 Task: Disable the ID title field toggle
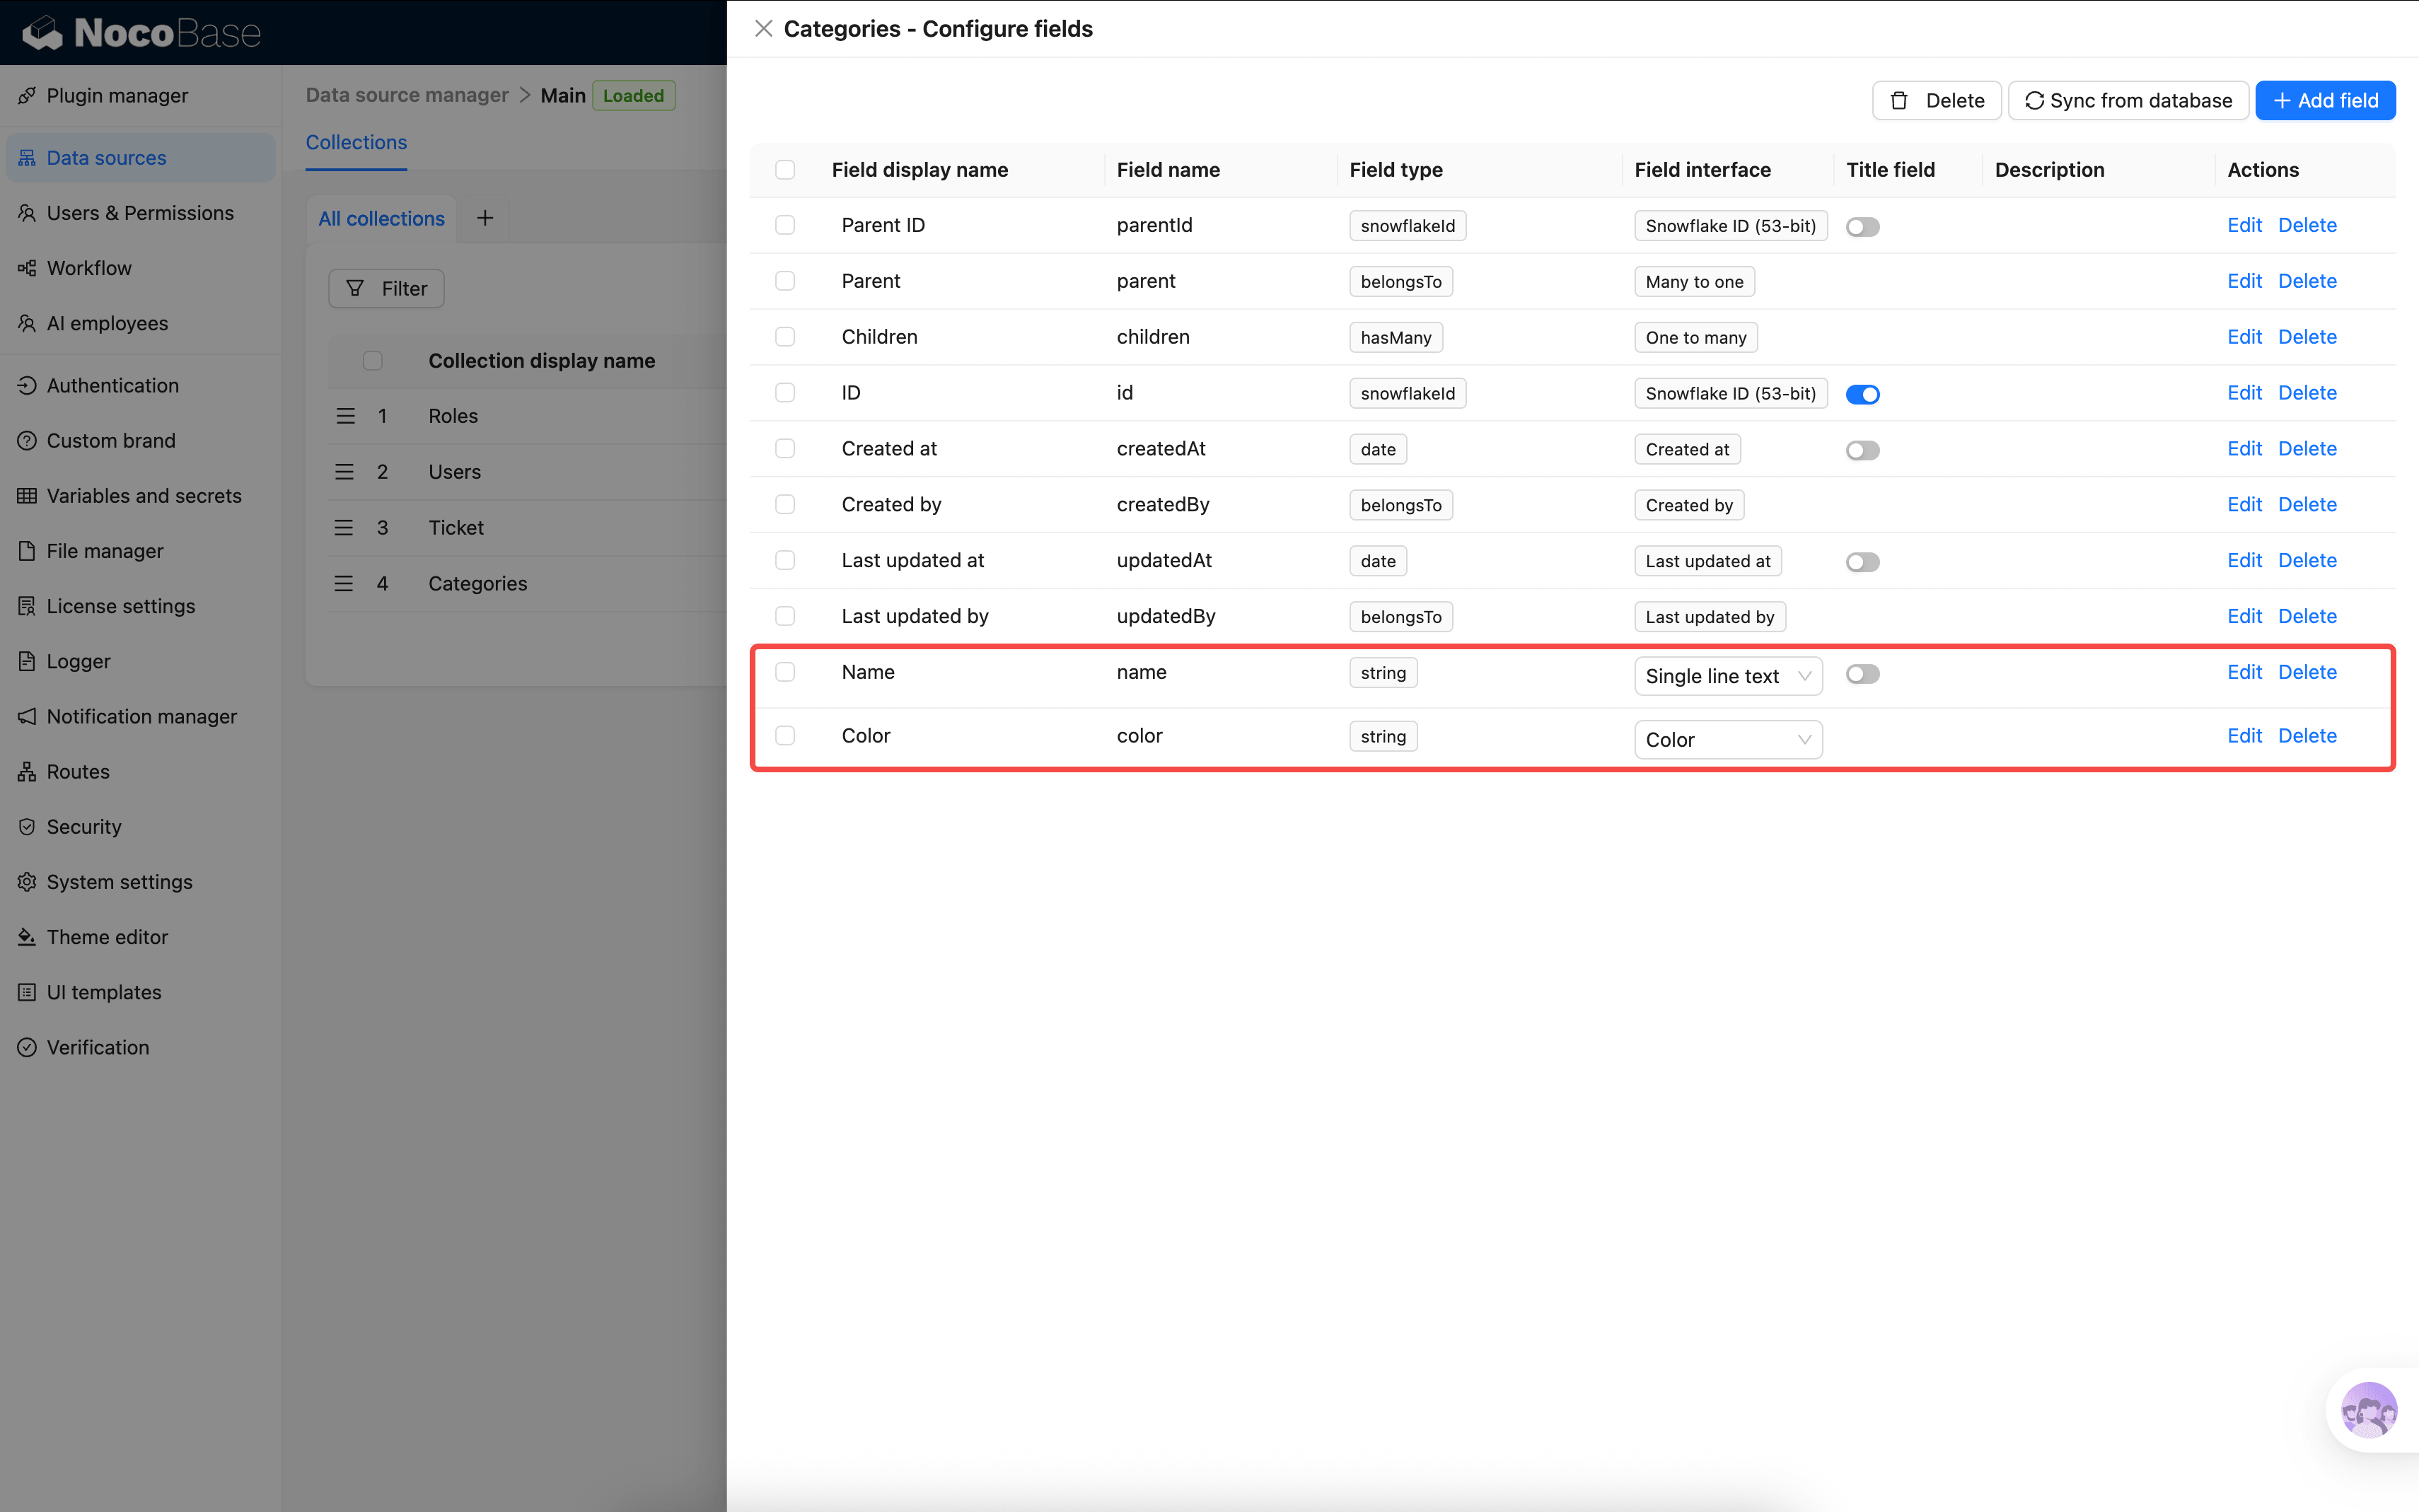(1862, 394)
